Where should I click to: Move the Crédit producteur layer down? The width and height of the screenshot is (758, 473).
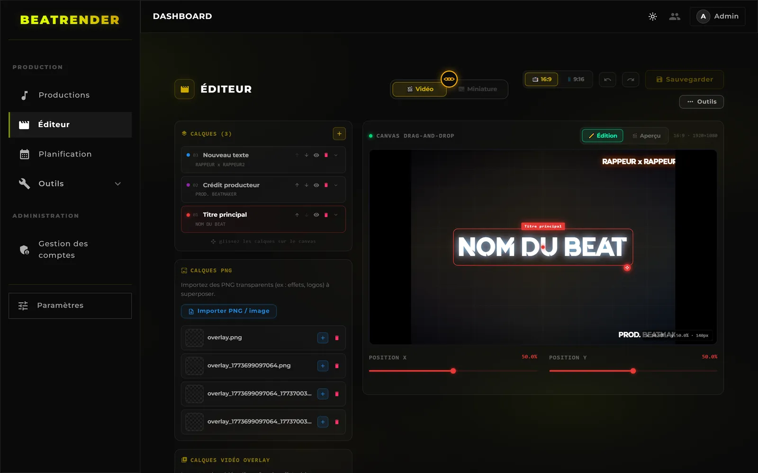(x=307, y=185)
